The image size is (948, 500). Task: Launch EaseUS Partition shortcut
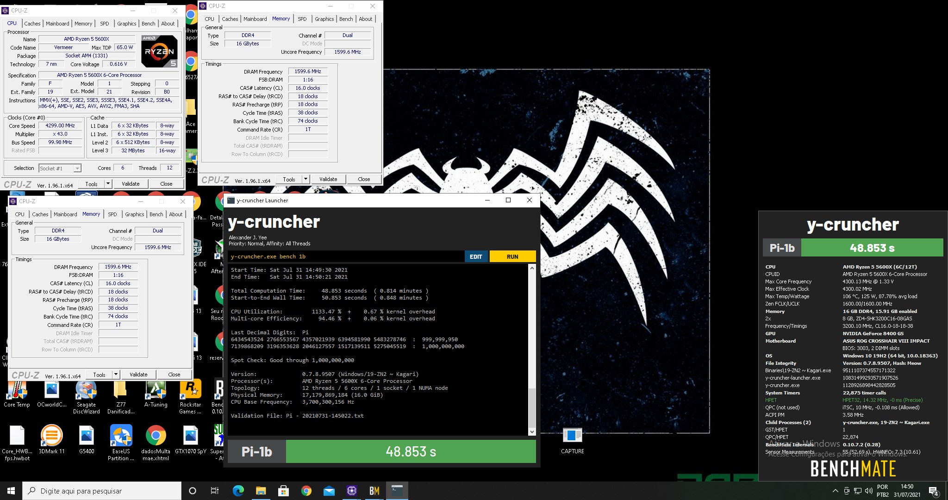pyautogui.click(x=121, y=443)
